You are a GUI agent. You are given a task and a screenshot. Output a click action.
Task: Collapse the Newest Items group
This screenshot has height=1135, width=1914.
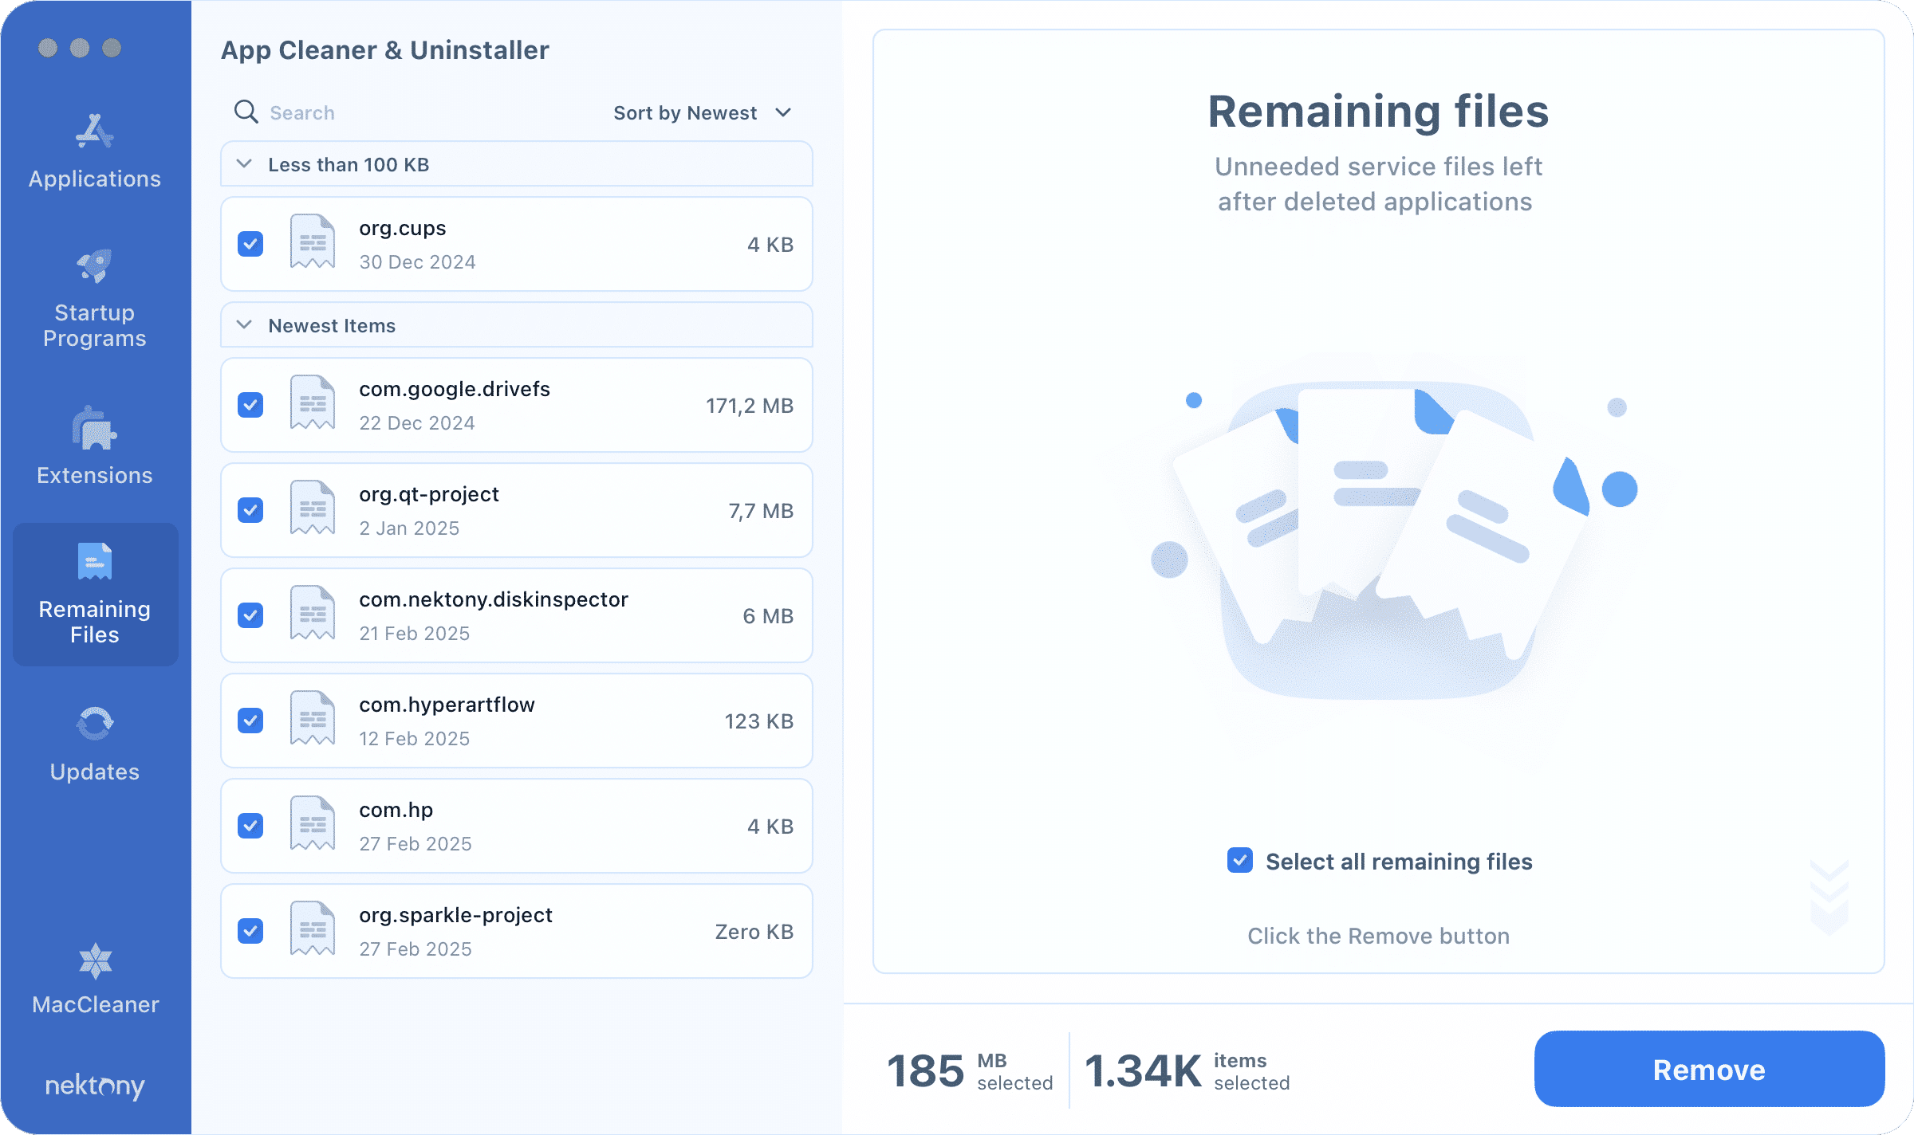tap(245, 325)
